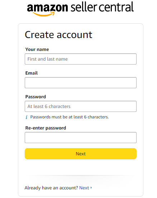Click the orange smile arrow under amazon
This screenshot has height=198, width=157.
(44, 14)
